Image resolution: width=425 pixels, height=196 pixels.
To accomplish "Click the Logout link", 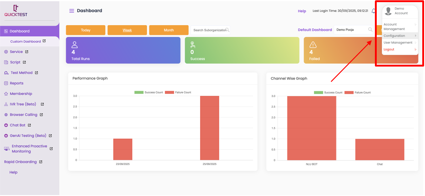I will coord(389,50).
